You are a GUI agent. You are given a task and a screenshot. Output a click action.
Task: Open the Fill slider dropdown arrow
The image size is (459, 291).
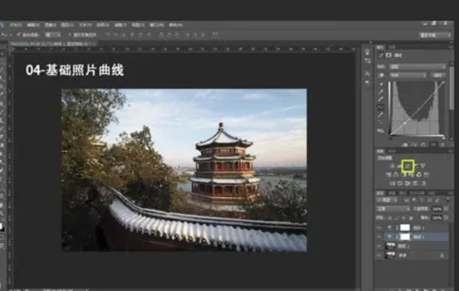(x=446, y=218)
